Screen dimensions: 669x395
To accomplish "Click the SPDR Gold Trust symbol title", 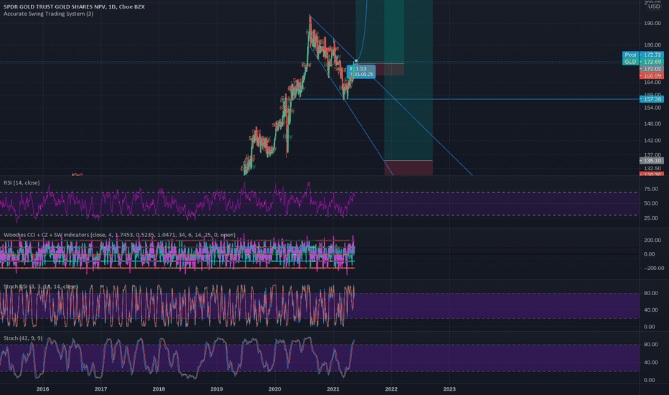I will (x=74, y=7).
